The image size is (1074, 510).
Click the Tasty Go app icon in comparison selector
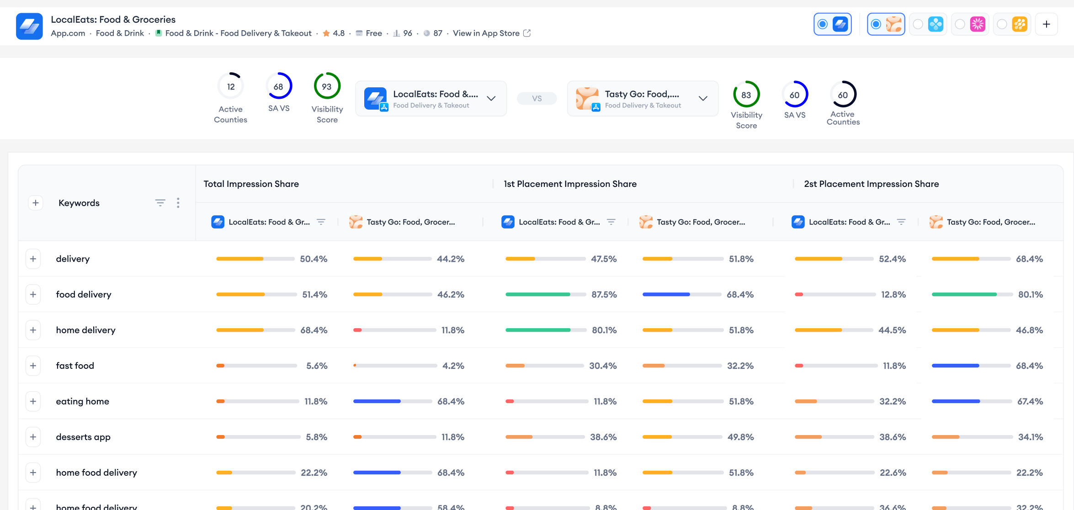click(587, 99)
